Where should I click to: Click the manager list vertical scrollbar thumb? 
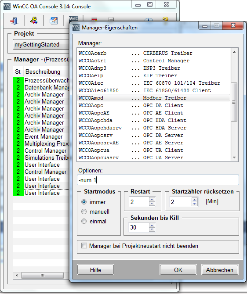(234, 102)
